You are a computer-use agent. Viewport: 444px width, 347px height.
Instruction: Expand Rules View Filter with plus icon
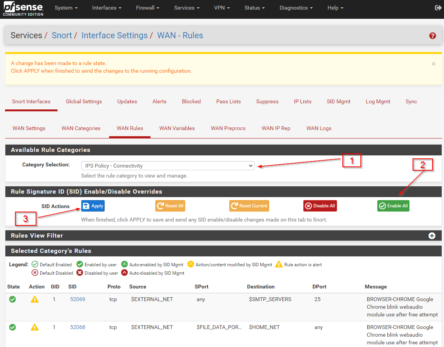tap(432, 236)
